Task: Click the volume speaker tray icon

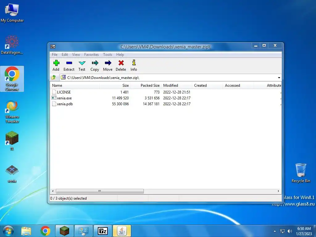Action: pos(290,231)
